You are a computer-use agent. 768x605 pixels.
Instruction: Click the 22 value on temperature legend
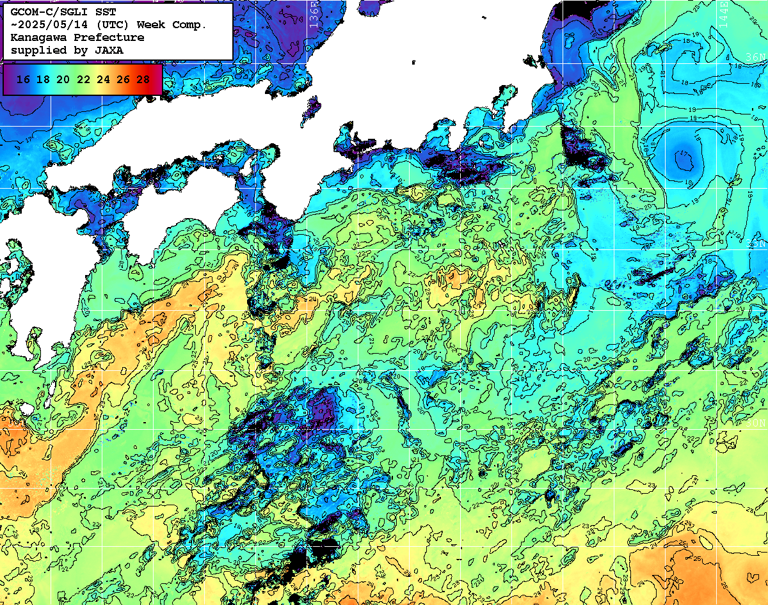click(x=83, y=79)
